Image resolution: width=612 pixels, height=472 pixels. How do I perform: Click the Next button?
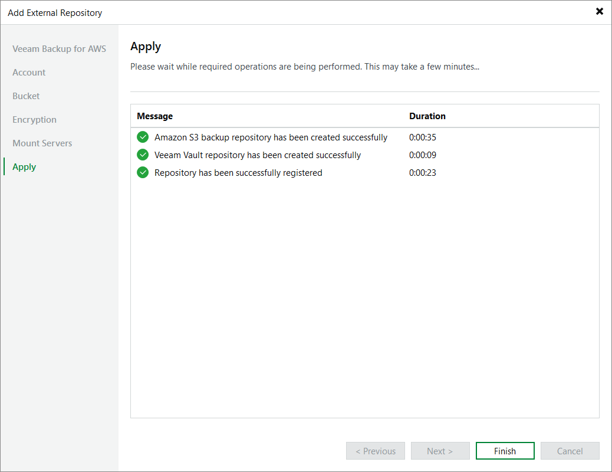(440, 451)
